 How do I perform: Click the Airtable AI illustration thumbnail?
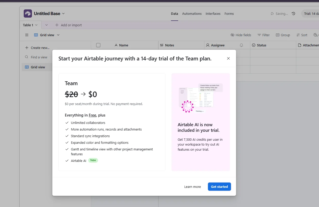tap(201, 98)
